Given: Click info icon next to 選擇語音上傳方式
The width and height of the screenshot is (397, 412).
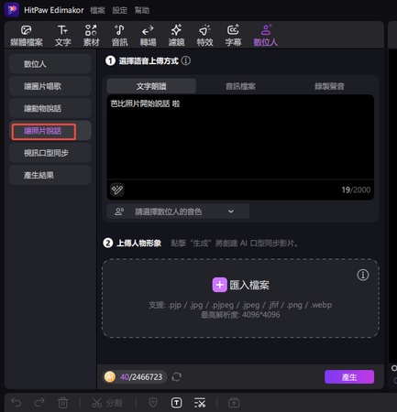Looking at the screenshot, I should tap(186, 60).
